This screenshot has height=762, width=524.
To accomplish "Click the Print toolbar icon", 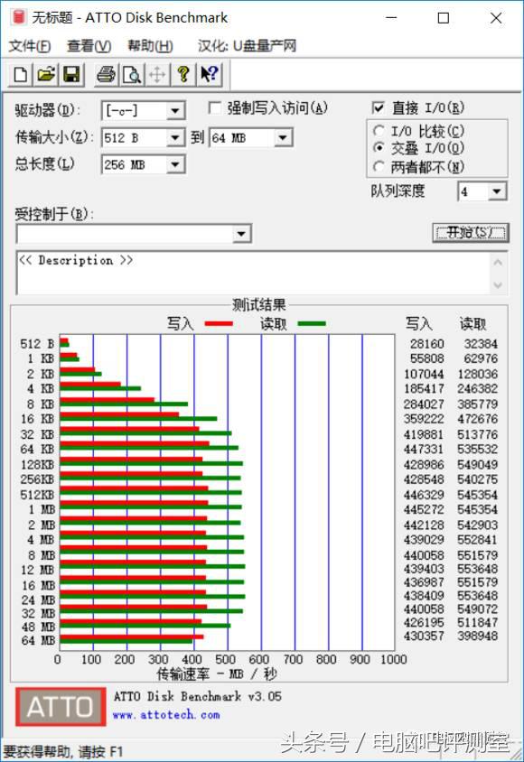I will click(x=106, y=74).
